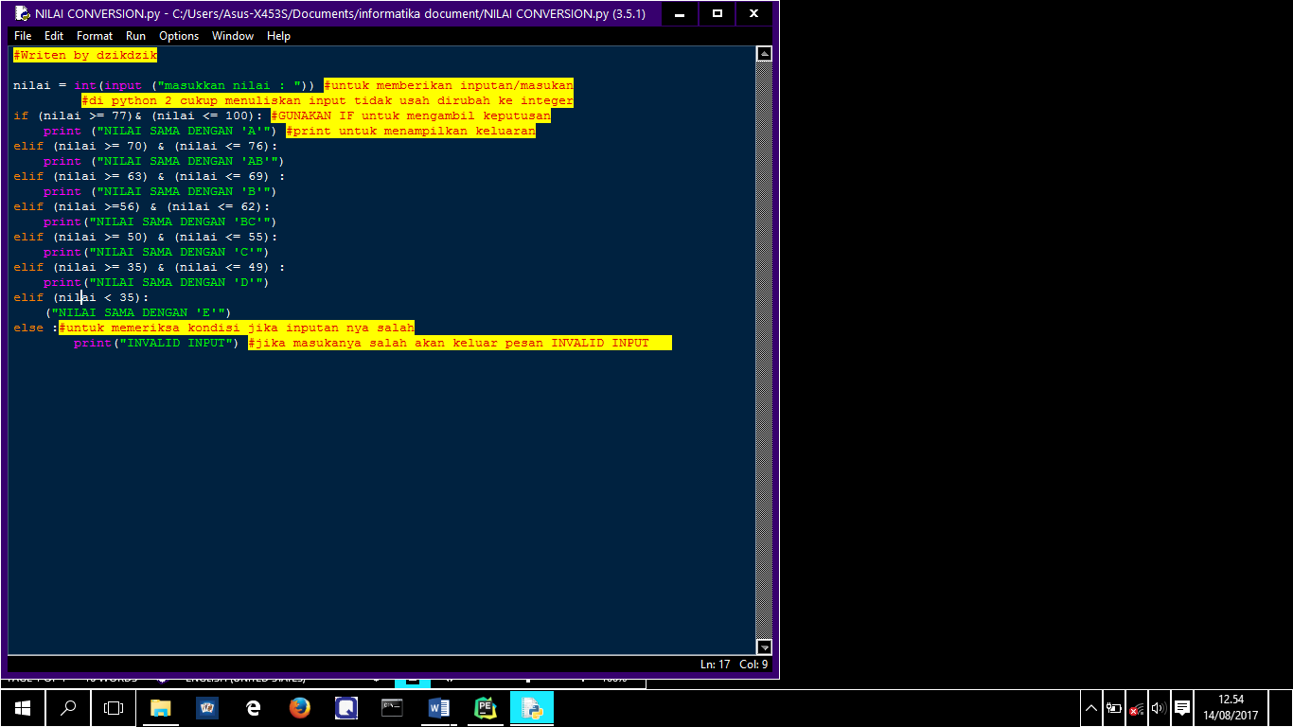Image resolution: width=1293 pixels, height=727 pixels.
Task: Switch to Python IDLE in taskbar
Action: tap(532, 707)
